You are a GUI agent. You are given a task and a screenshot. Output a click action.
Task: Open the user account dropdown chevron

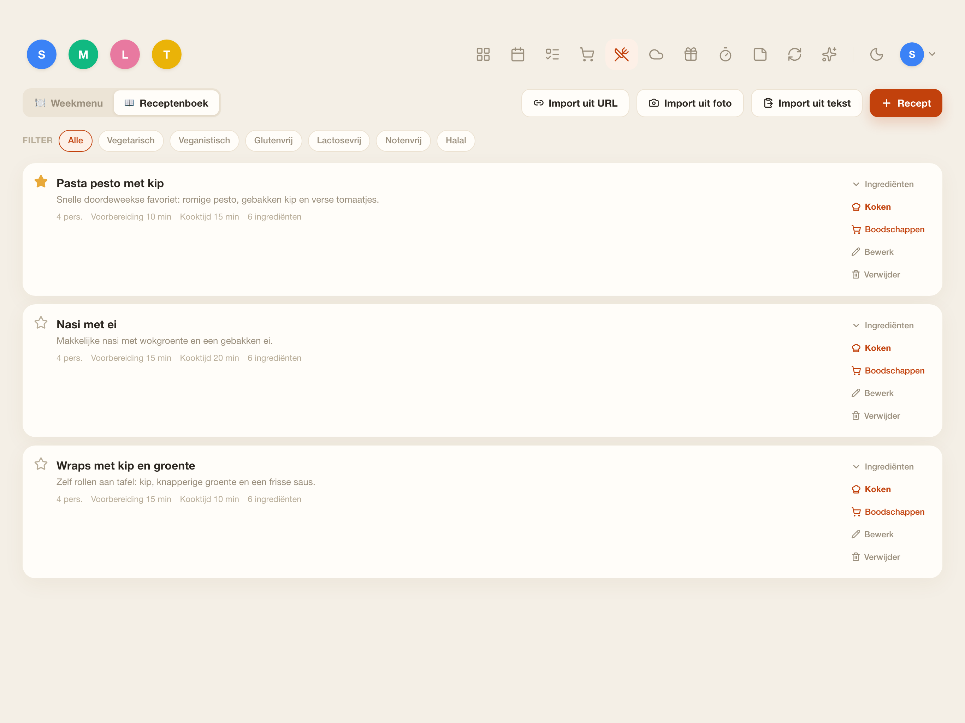(932, 54)
